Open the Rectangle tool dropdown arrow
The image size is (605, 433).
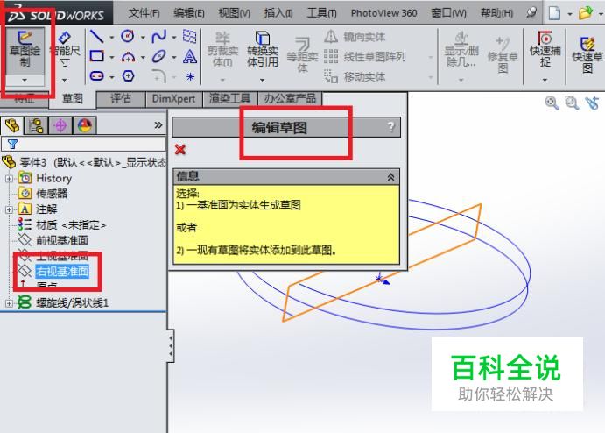coord(112,58)
